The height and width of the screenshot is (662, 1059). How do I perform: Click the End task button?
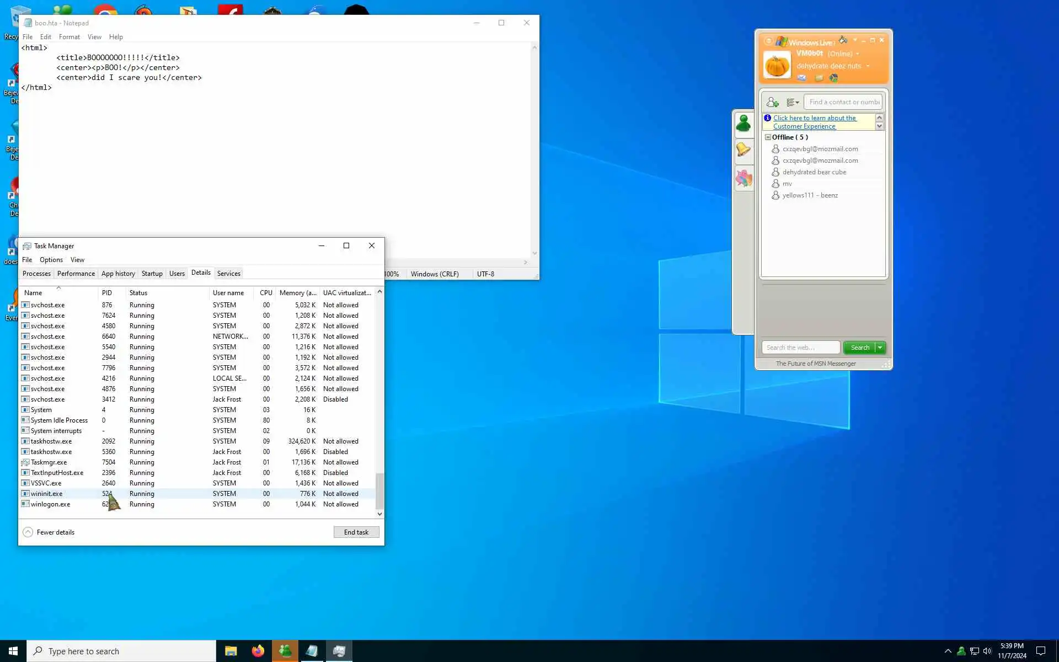pos(356,532)
